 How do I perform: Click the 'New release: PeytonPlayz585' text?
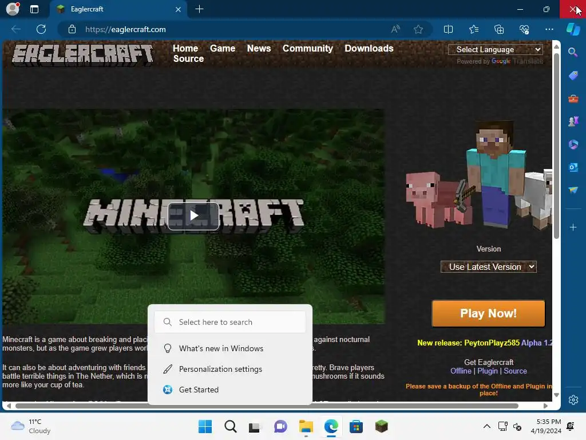pyautogui.click(x=468, y=343)
